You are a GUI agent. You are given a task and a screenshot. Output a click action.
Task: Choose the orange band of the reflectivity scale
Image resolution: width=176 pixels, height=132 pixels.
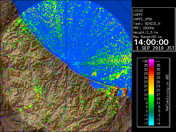pyautogui.click(x=151, y=78)
